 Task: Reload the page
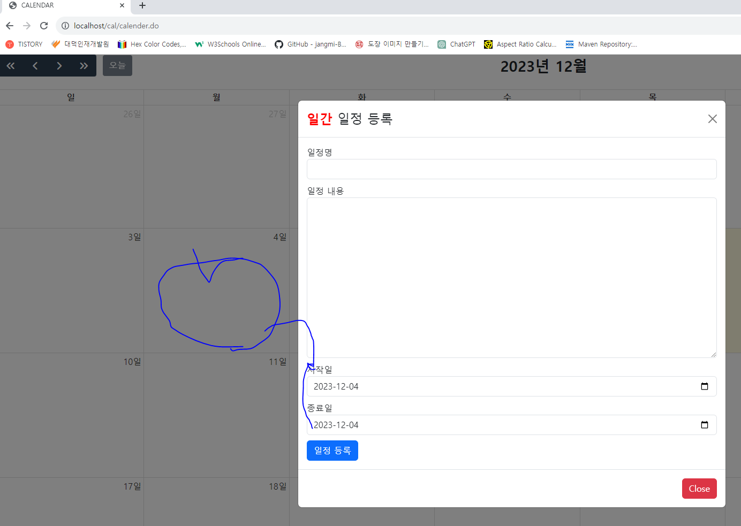[44, 26]
